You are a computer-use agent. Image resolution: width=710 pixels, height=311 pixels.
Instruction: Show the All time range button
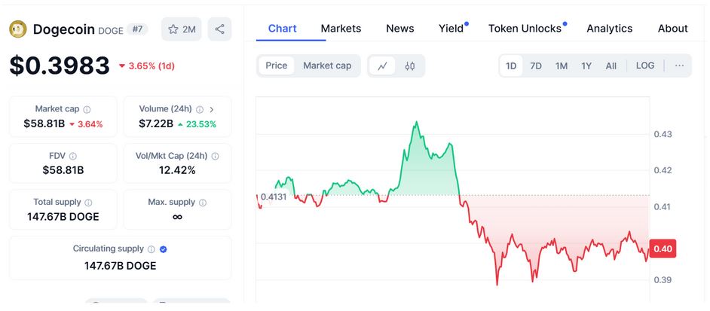tap(611, 66)
